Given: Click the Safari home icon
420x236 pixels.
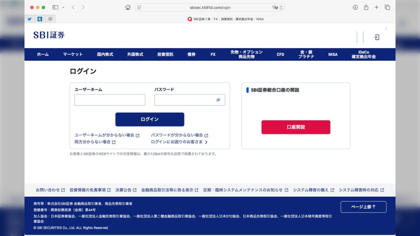Looking at the screenshot, I should (128, 7).
